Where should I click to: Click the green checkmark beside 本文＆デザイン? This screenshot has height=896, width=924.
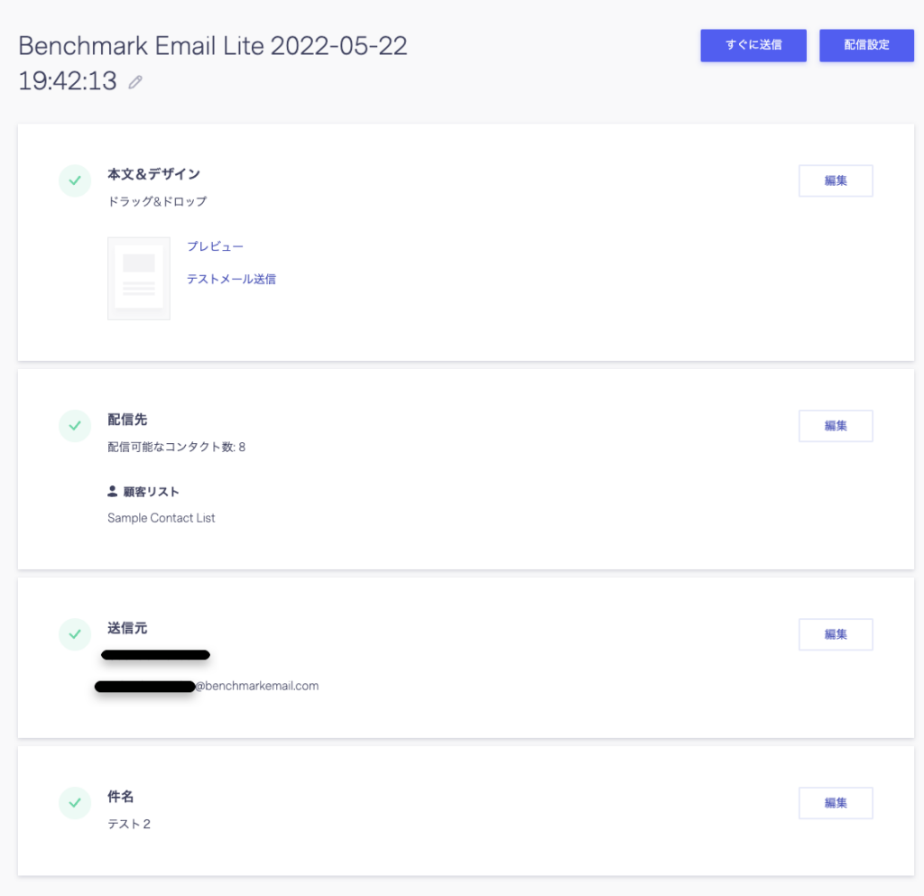(x=75, y=180)
